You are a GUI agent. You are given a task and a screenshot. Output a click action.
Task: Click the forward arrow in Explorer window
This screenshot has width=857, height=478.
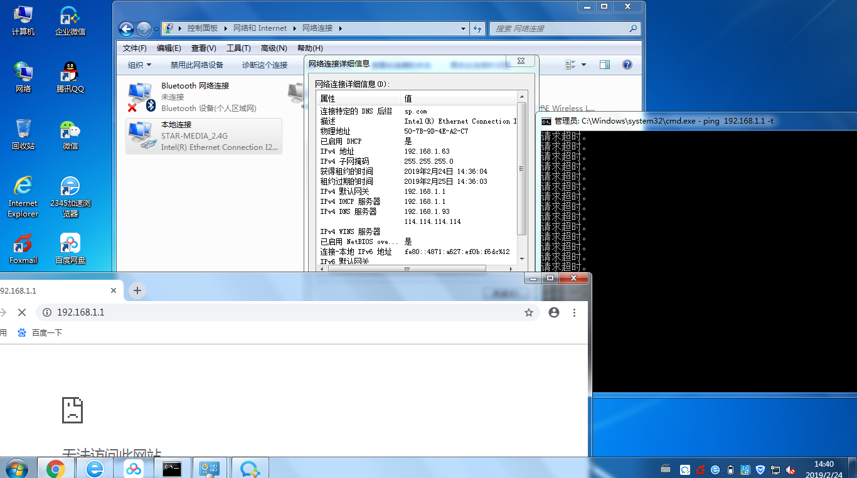click(144, 29)
